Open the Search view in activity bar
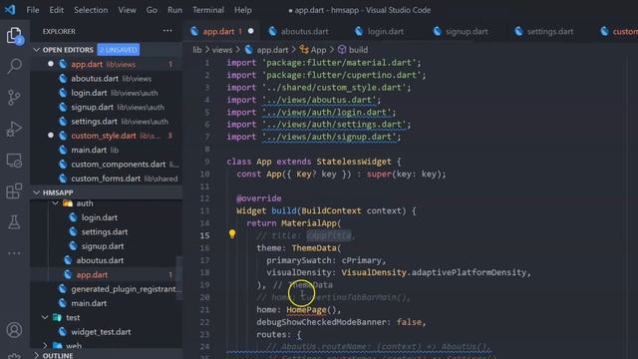 [x=14, y=66]
